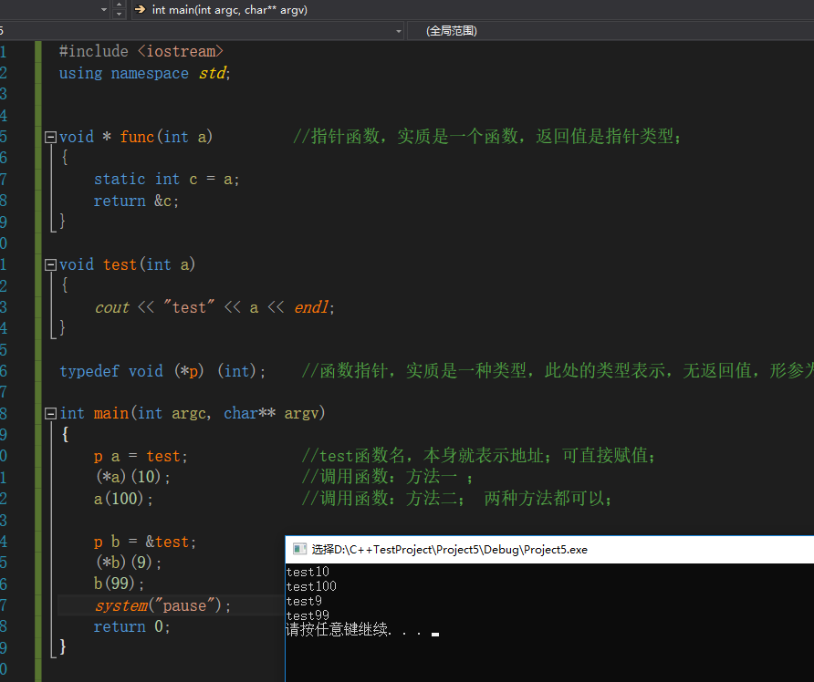
Task: Click the text #include <iostream>
Action: coord(141,51)
